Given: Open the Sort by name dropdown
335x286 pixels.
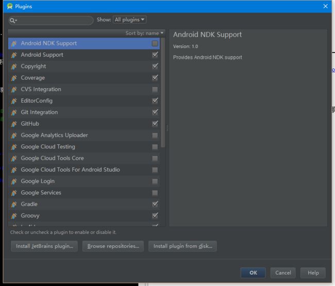Looking at the screenshot, I should (144, 33).
